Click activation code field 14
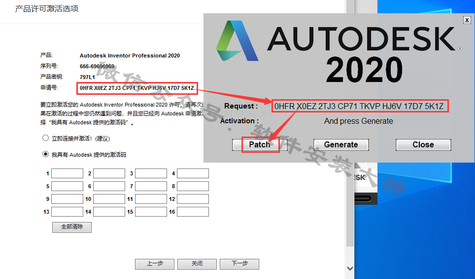The width and height of the screenshot is (475, 279). 109,212
